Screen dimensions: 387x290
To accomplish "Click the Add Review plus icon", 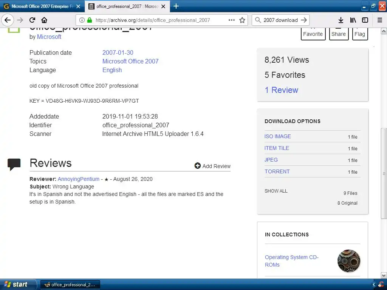I will pos(197,166).
